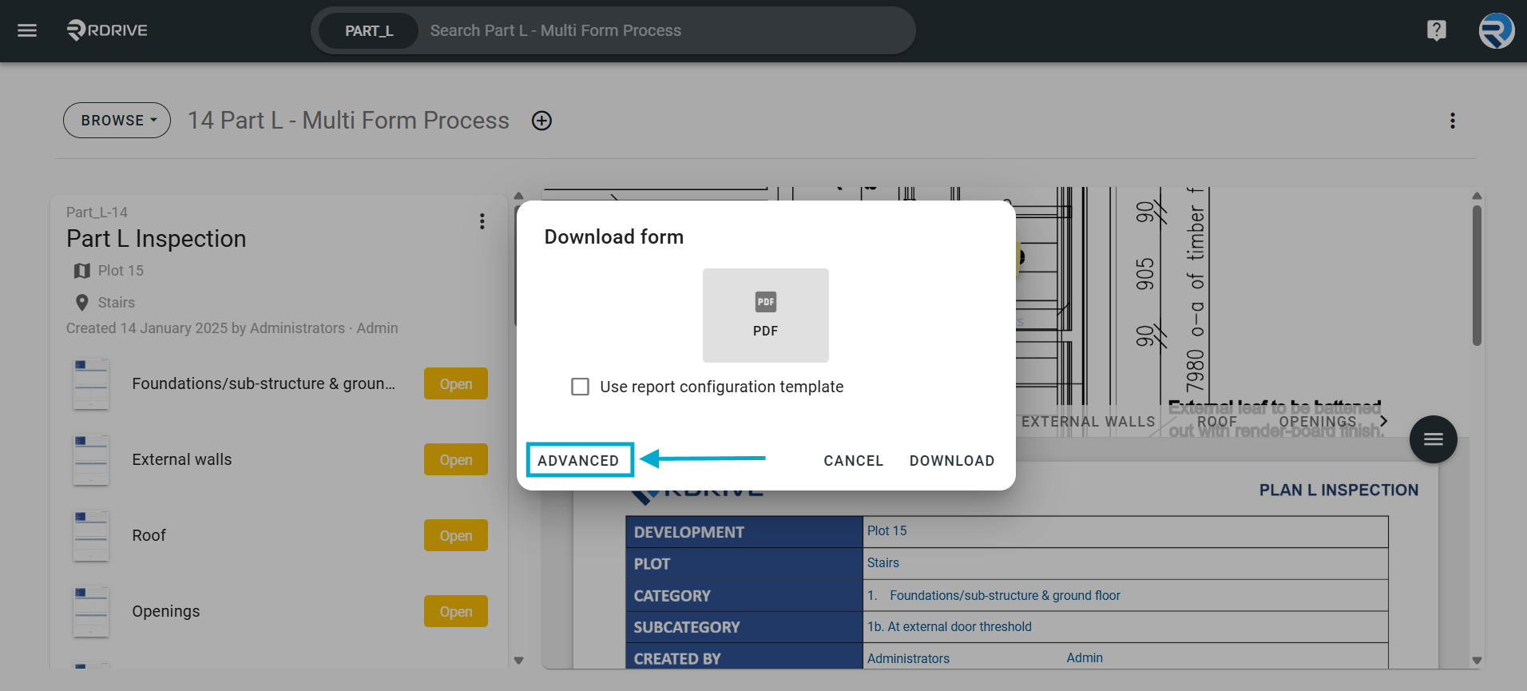Open Openings form thumbnail

coord(91,612)
